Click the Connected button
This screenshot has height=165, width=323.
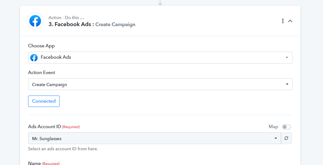[x=44, y=101]
